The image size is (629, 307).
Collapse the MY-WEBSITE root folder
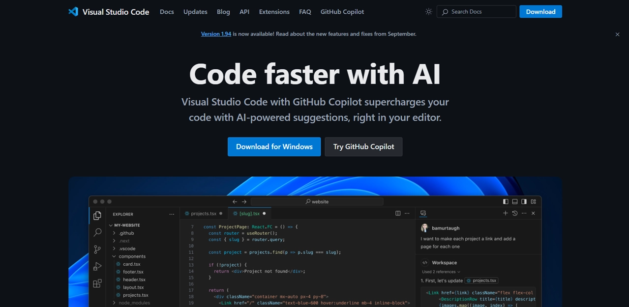[111, 225]
